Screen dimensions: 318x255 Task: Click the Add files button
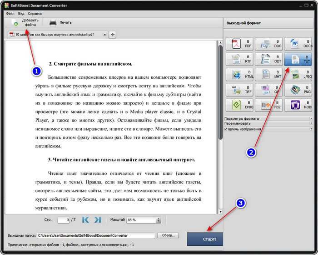[25, 22]
